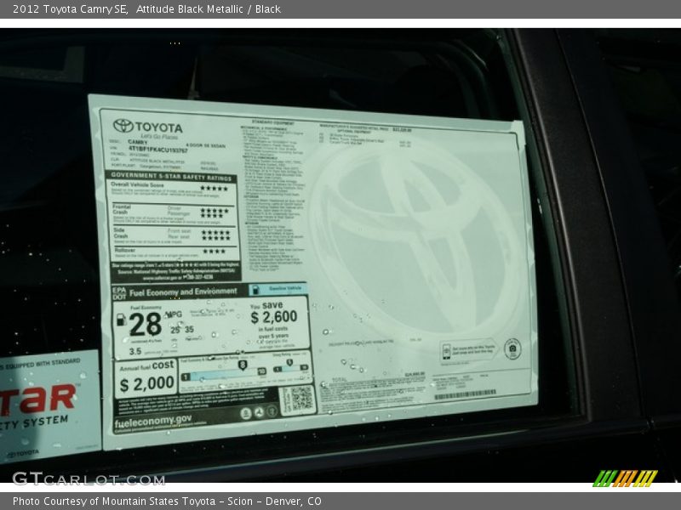Screen dimensions: 681x510
Task: Click the large Toyota emblem image on the sticker
Action: pyautogui.click(x=416, y=243)
